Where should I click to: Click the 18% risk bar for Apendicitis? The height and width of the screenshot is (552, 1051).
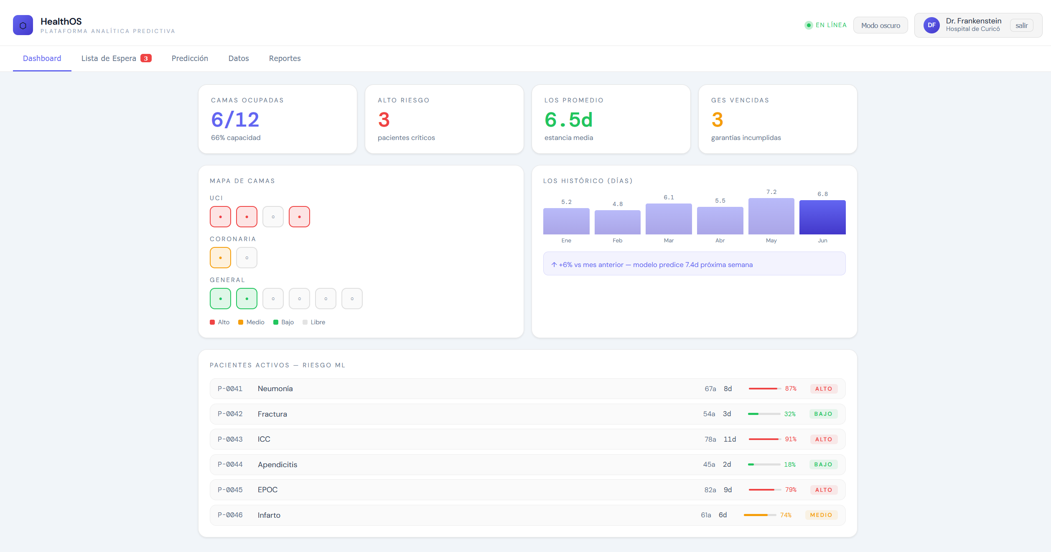[764, 464]
